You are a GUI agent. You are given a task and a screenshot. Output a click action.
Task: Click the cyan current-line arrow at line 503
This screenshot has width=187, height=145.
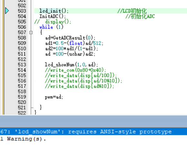[x=7, y=11]
